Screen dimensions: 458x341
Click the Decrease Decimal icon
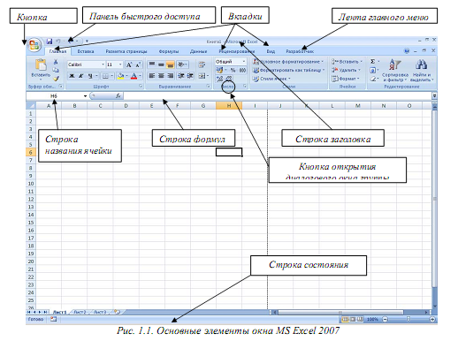[229, 79]
